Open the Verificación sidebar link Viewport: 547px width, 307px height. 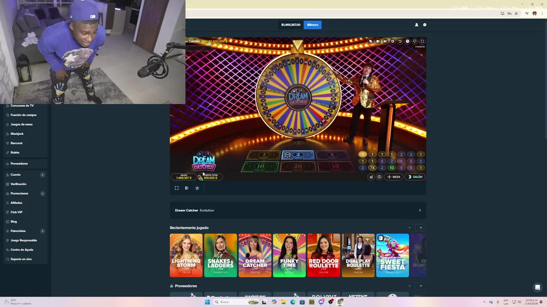18,184
